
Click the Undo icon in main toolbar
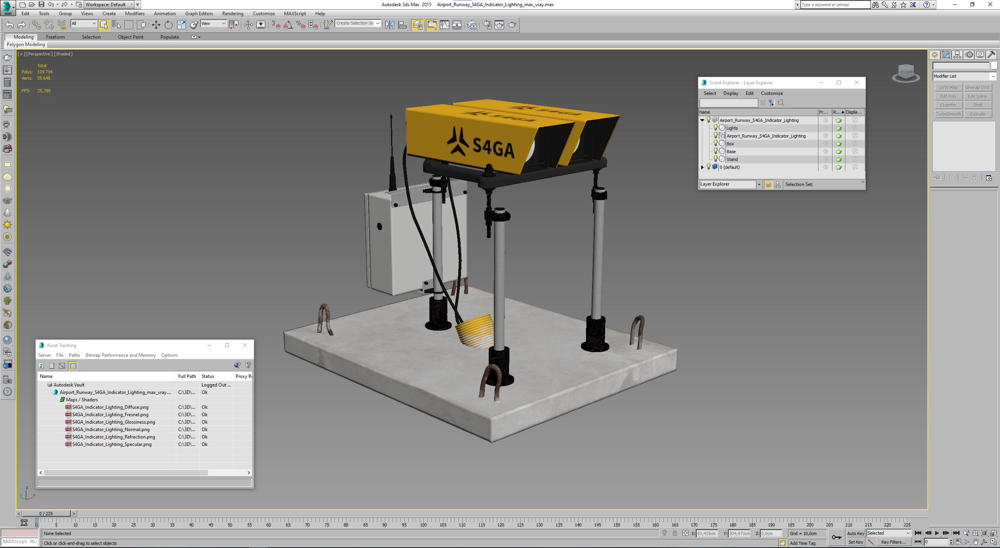coord(9,25)
